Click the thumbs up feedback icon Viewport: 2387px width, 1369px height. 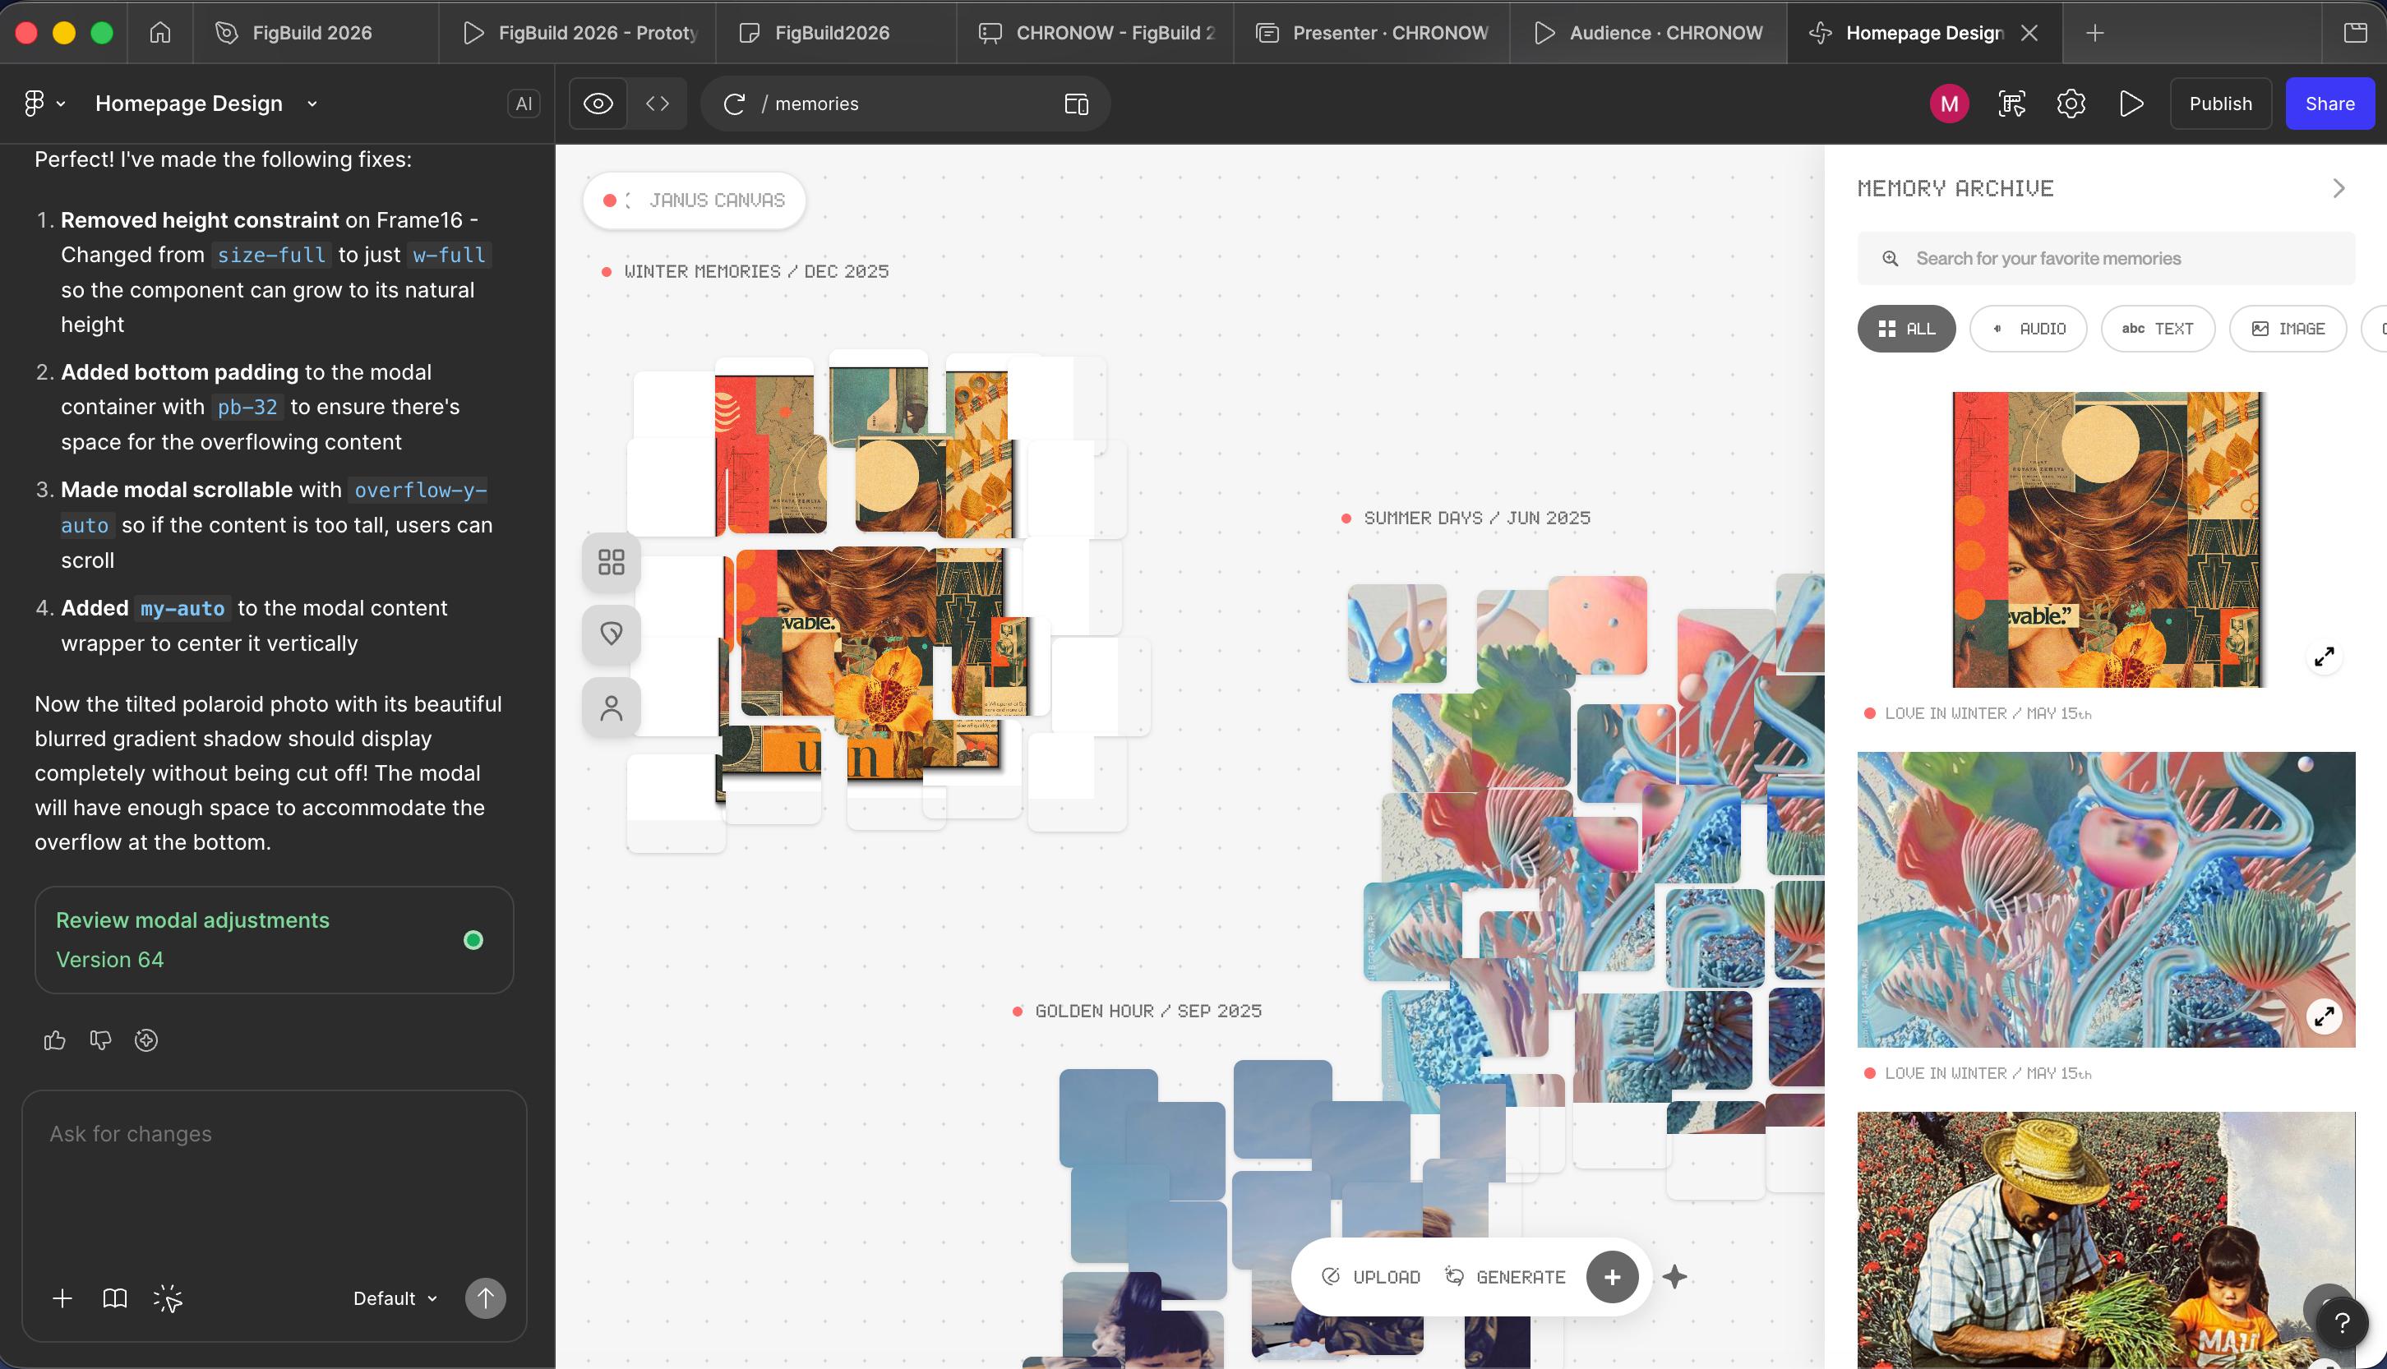coord(54,1040)
